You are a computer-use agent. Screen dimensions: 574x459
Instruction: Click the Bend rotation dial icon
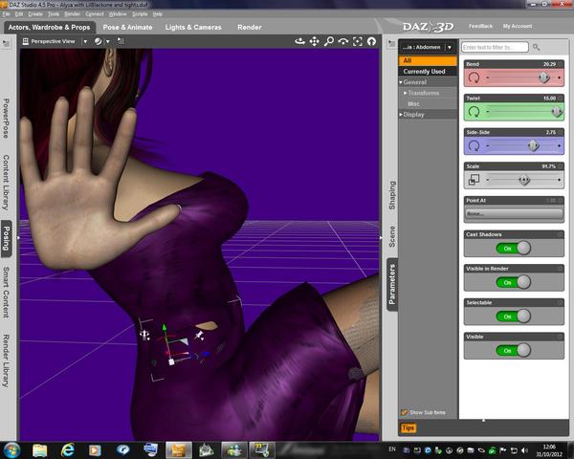(x=474, y=77)
